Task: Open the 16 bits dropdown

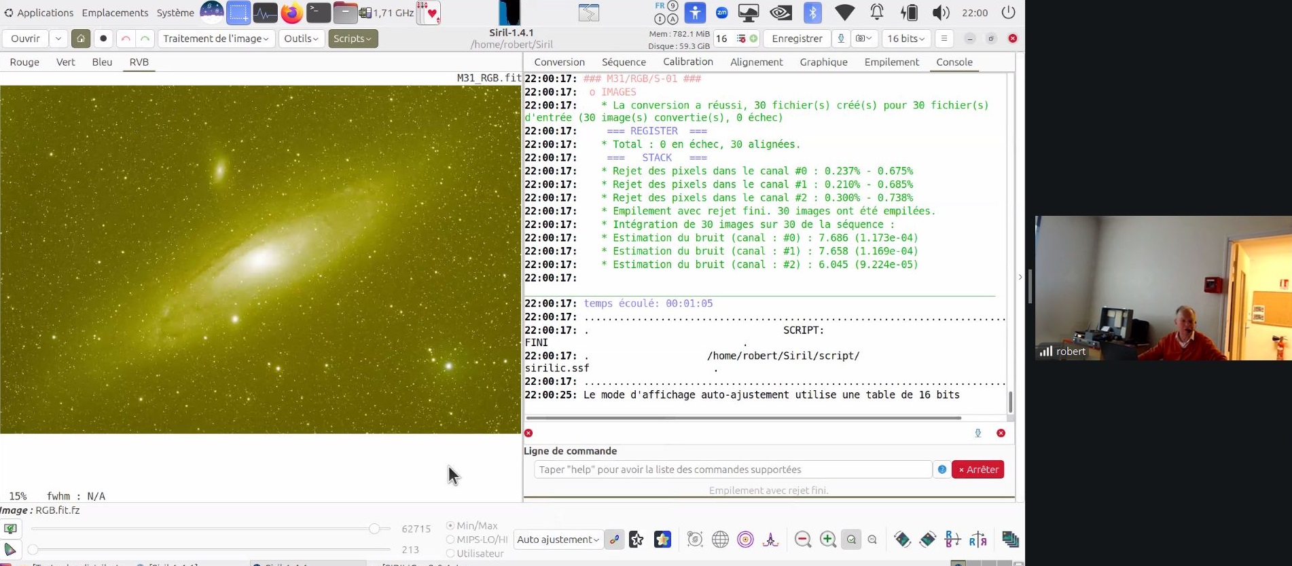Action: tap(906, 39)
